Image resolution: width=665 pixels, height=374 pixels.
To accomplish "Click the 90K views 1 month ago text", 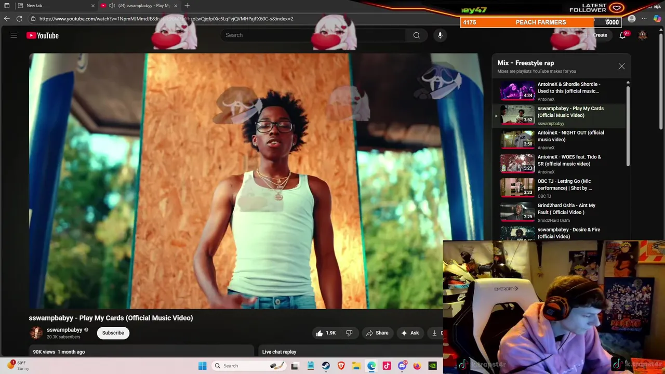I will click(x=59, y=352).
